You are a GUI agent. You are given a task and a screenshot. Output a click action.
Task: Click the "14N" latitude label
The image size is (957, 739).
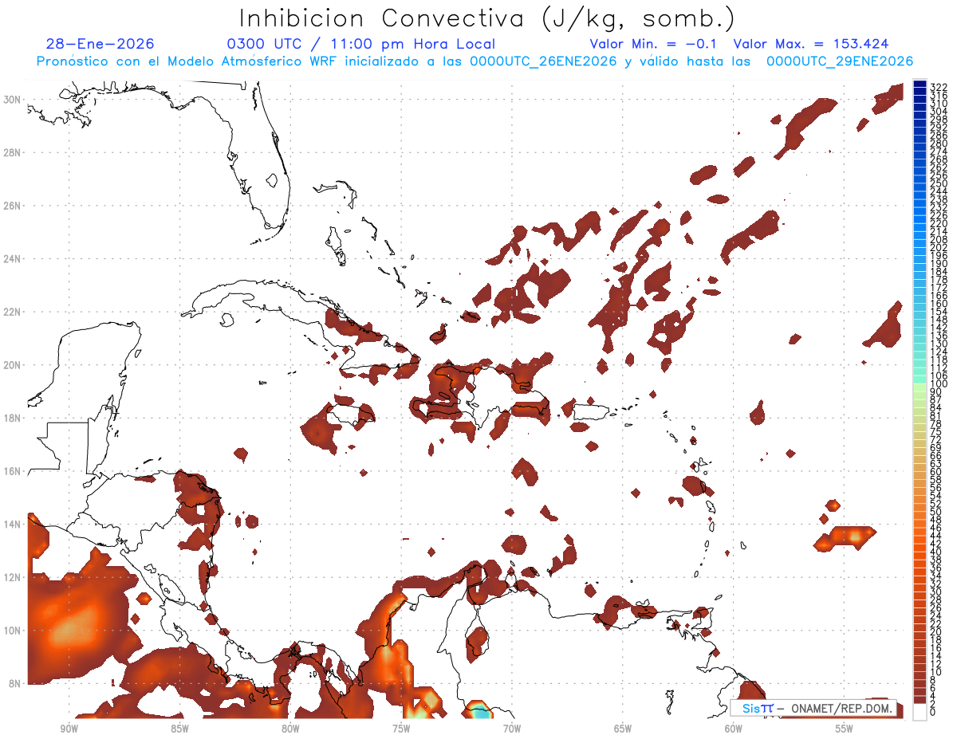click(12, 525)
